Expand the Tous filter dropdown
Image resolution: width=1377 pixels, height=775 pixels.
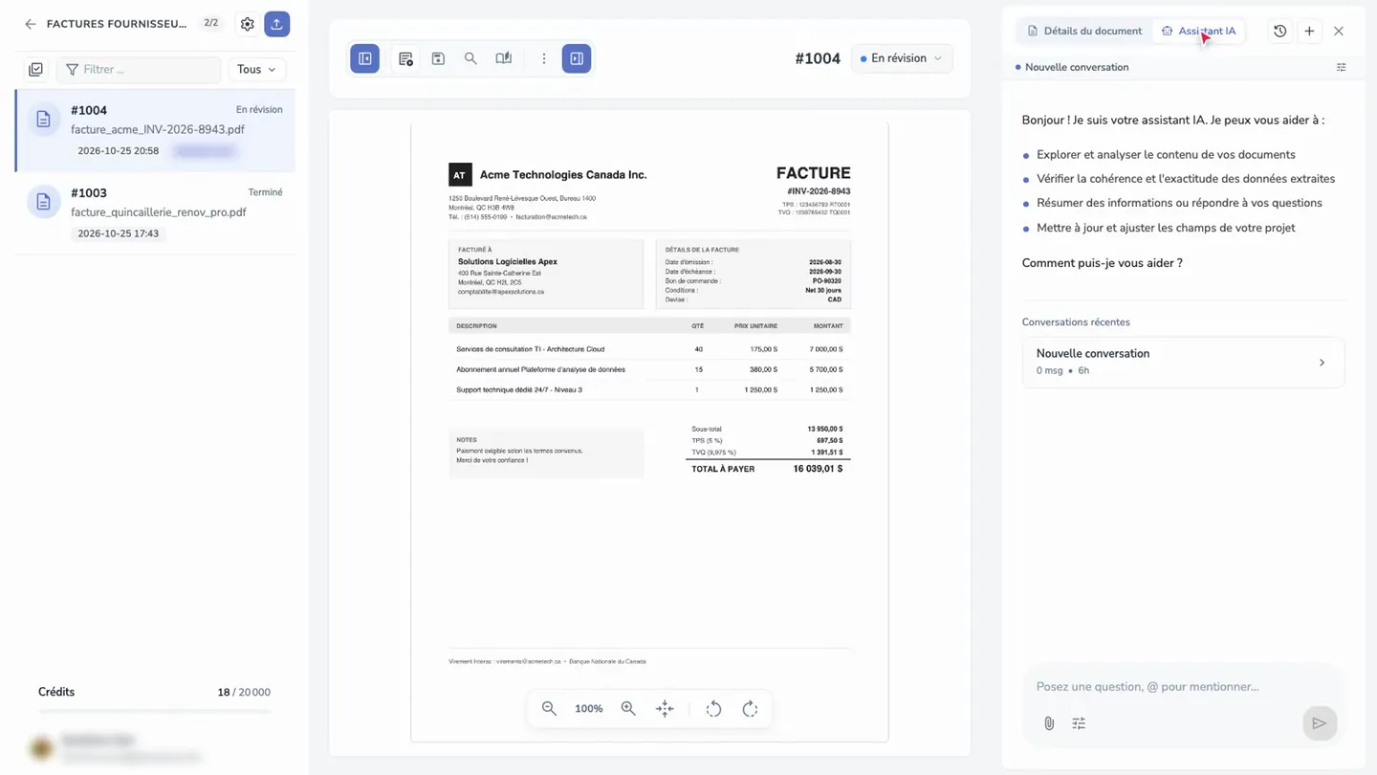(x=256, y=69)
